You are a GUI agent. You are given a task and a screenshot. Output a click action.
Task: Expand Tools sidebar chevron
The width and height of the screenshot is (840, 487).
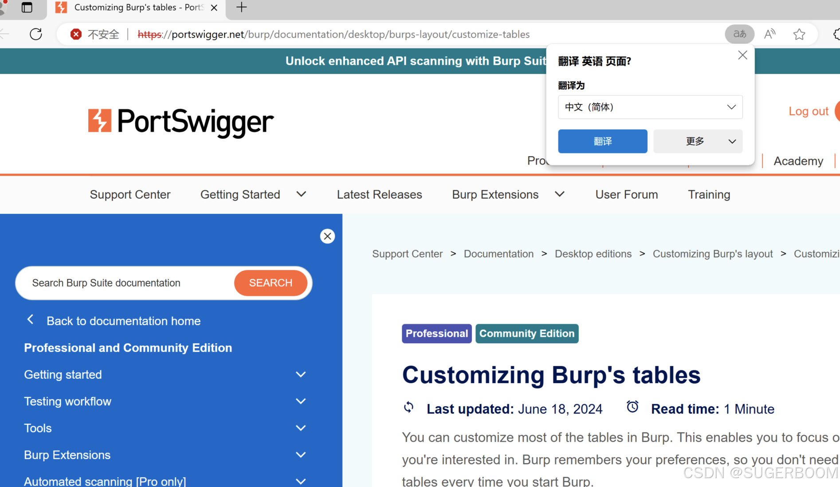tap(301, 428)
